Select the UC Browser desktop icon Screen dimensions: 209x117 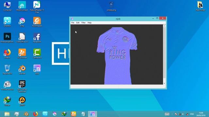(22, 54)
